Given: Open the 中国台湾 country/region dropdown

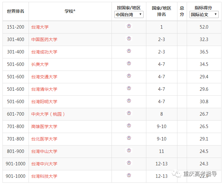Looking at the screenshot, I should [129, 14].
